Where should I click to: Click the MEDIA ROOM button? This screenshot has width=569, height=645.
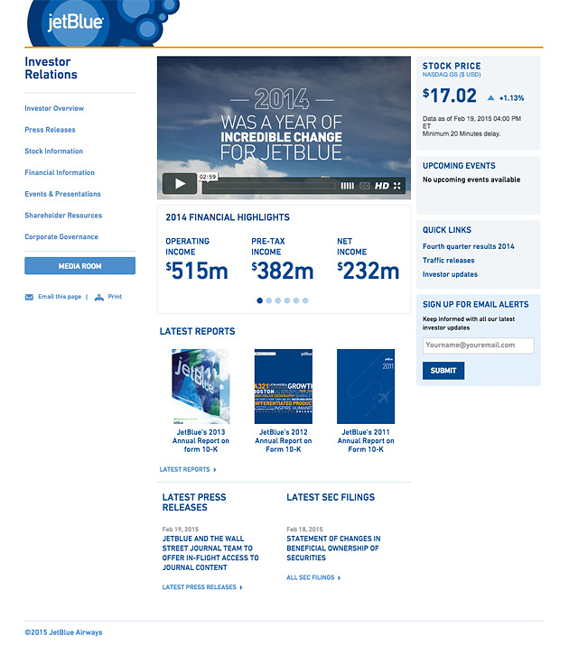79,266
